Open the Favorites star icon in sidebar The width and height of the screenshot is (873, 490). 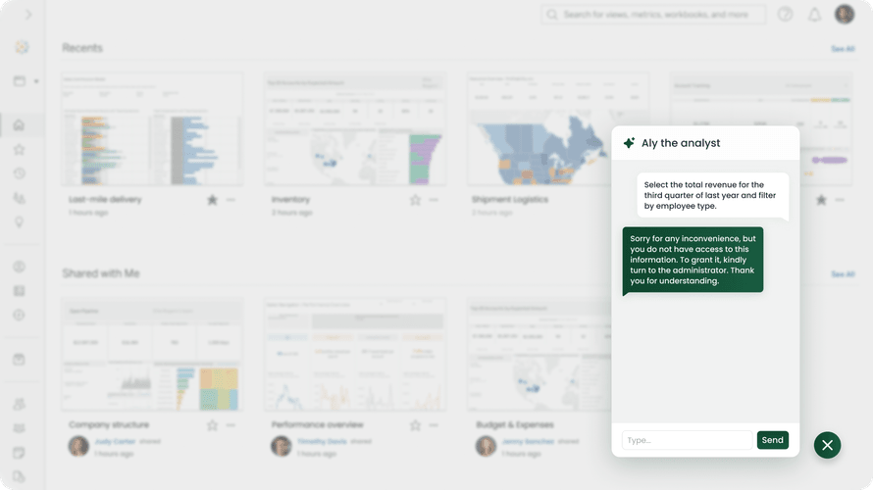[x=20, y=150]
